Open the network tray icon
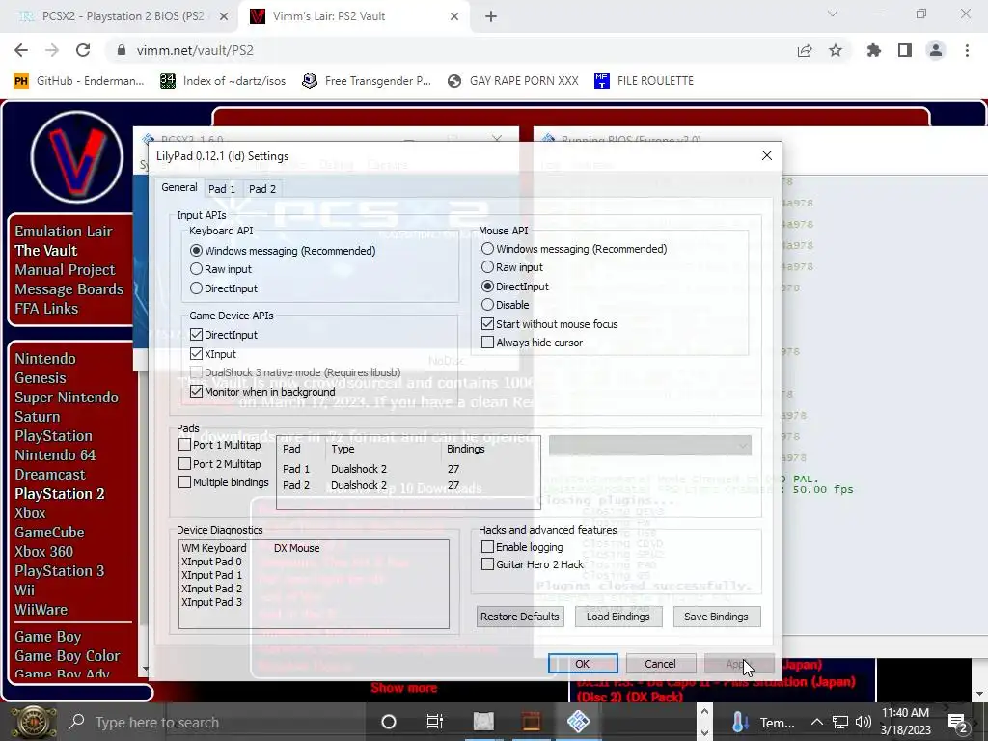 840,722
